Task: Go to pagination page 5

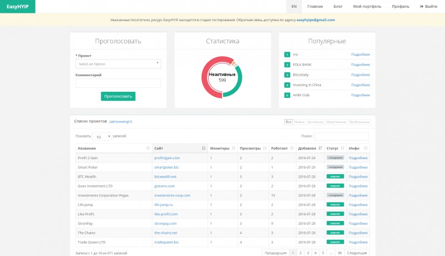Action: [x=323, y=253]
